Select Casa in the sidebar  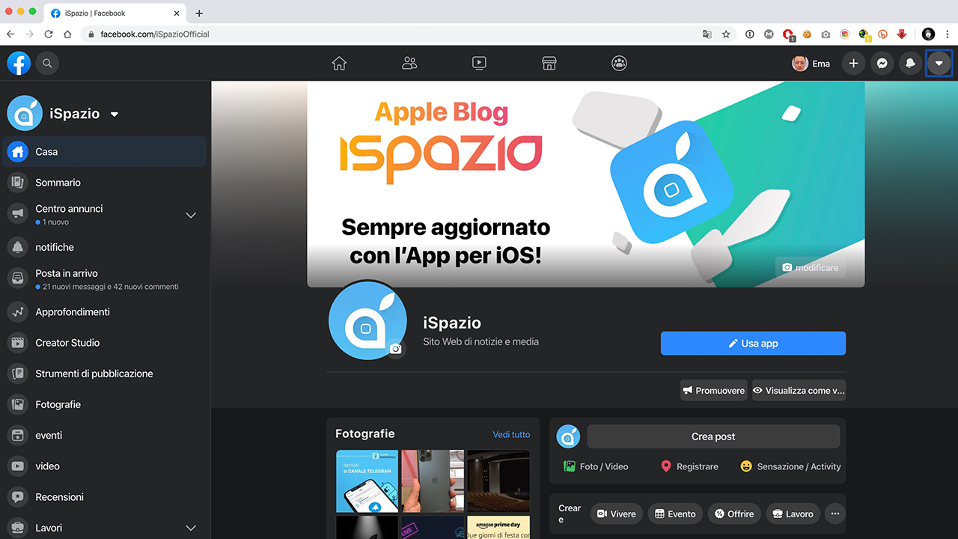105,151
